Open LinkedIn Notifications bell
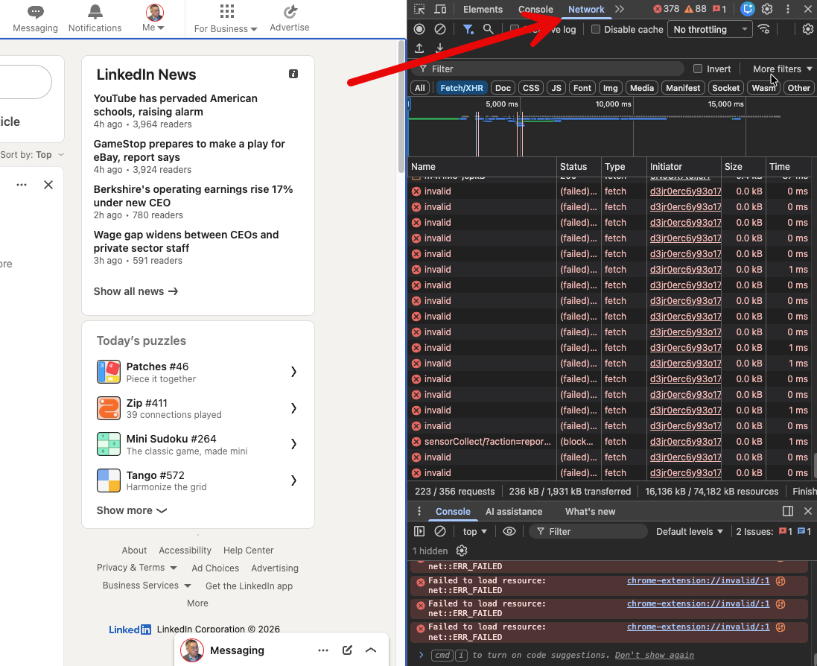 pos(95,19)
